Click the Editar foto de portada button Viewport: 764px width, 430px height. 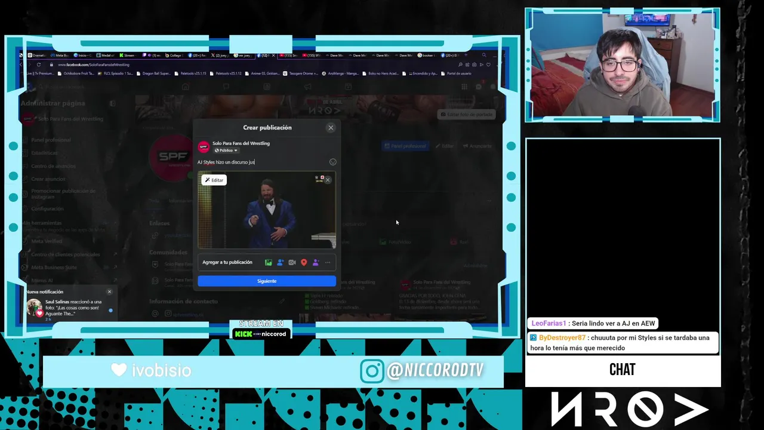coord(467,114)
